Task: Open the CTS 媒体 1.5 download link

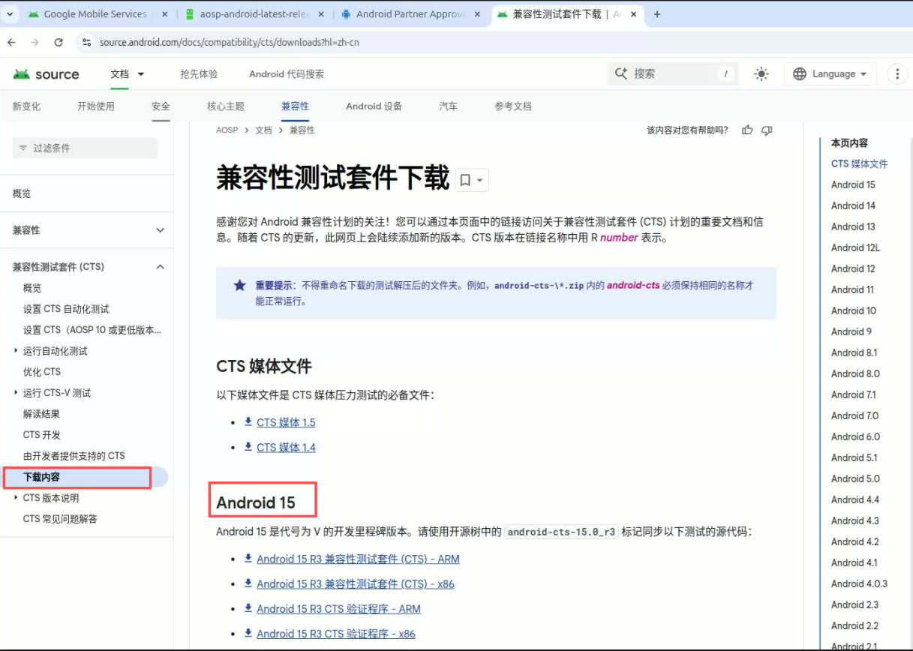Action: click(286, 422)
